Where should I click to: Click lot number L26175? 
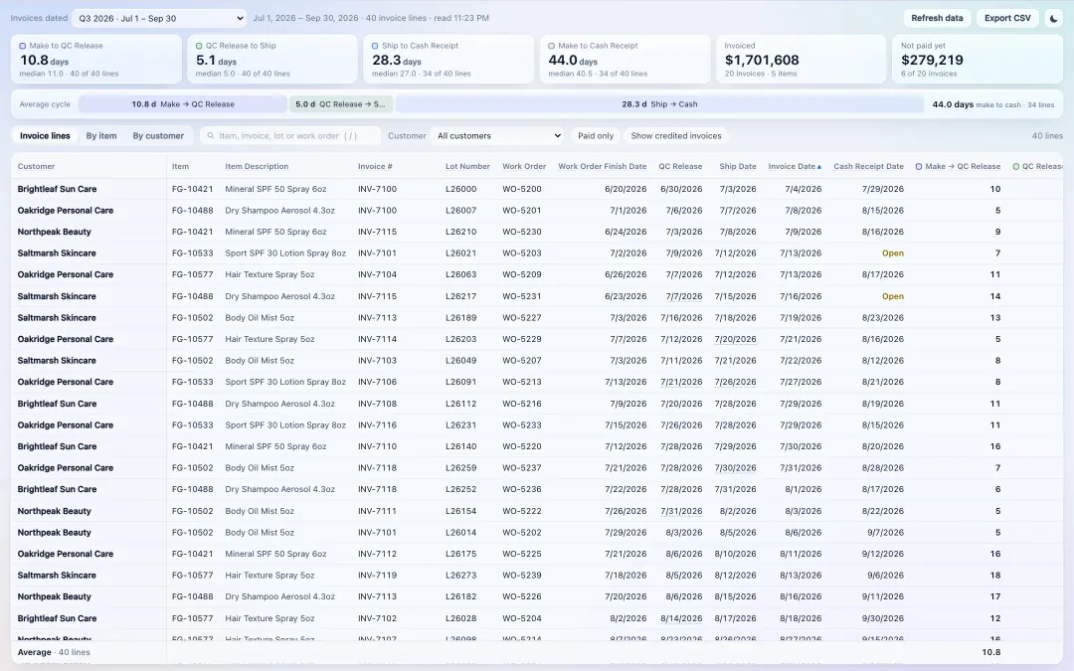(461, 554)
